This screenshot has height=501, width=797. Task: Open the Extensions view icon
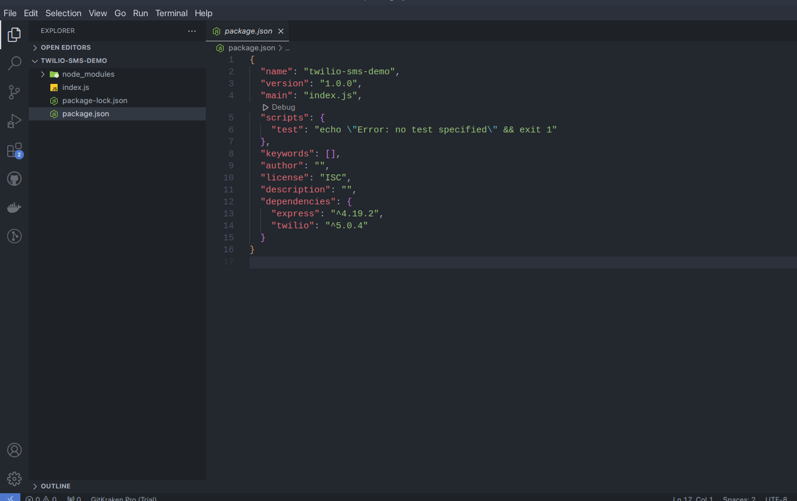[x=14, y=150]
